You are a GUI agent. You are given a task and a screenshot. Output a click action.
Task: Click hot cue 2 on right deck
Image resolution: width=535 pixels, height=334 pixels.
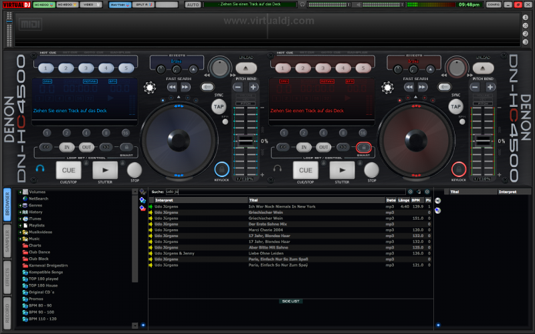pos(303,68)
